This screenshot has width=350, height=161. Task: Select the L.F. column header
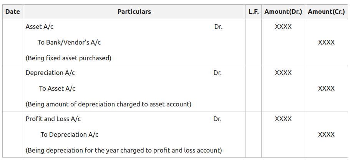[x=253, y=12]
